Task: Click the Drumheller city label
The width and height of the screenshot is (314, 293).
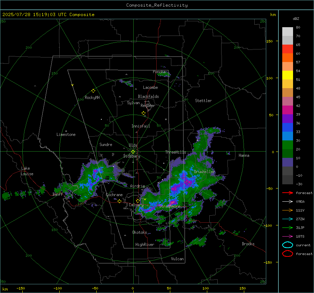Action: pyautogui.click(x=204, y=172)
